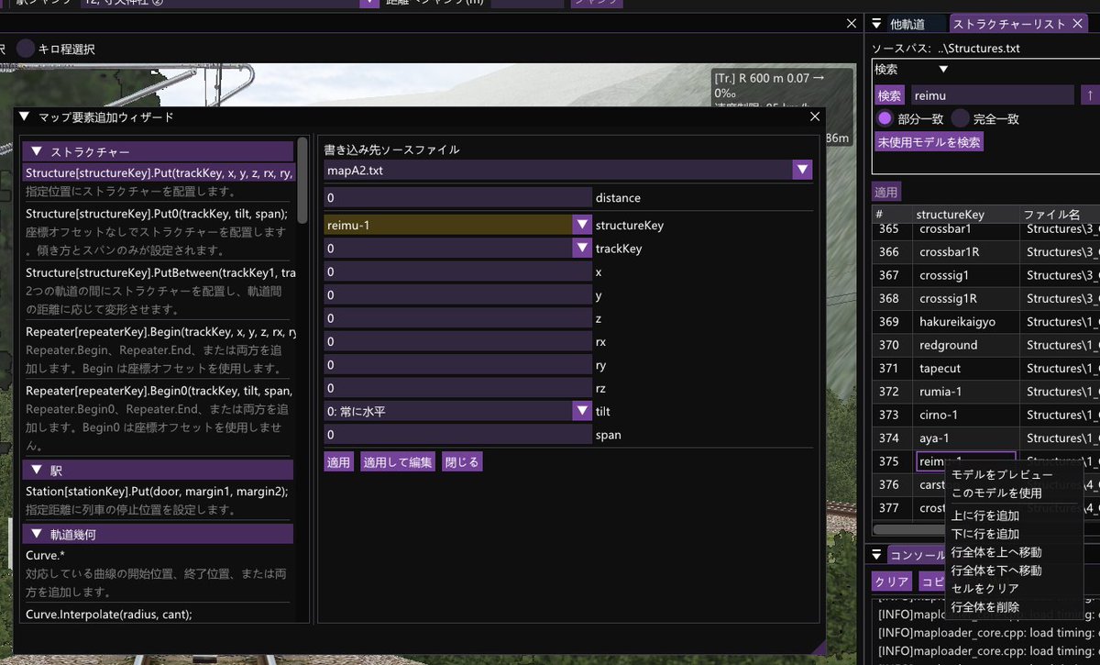Viewport: 1100px width, 665px height.
Task: Close the ストラクチャーリスト tab
Action: (x=1078, y=24)
